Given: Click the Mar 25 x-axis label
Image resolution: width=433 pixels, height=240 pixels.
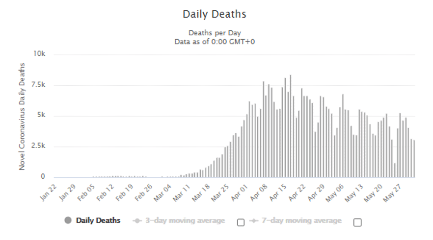Looking at the screenshot, I should [220, 193].
